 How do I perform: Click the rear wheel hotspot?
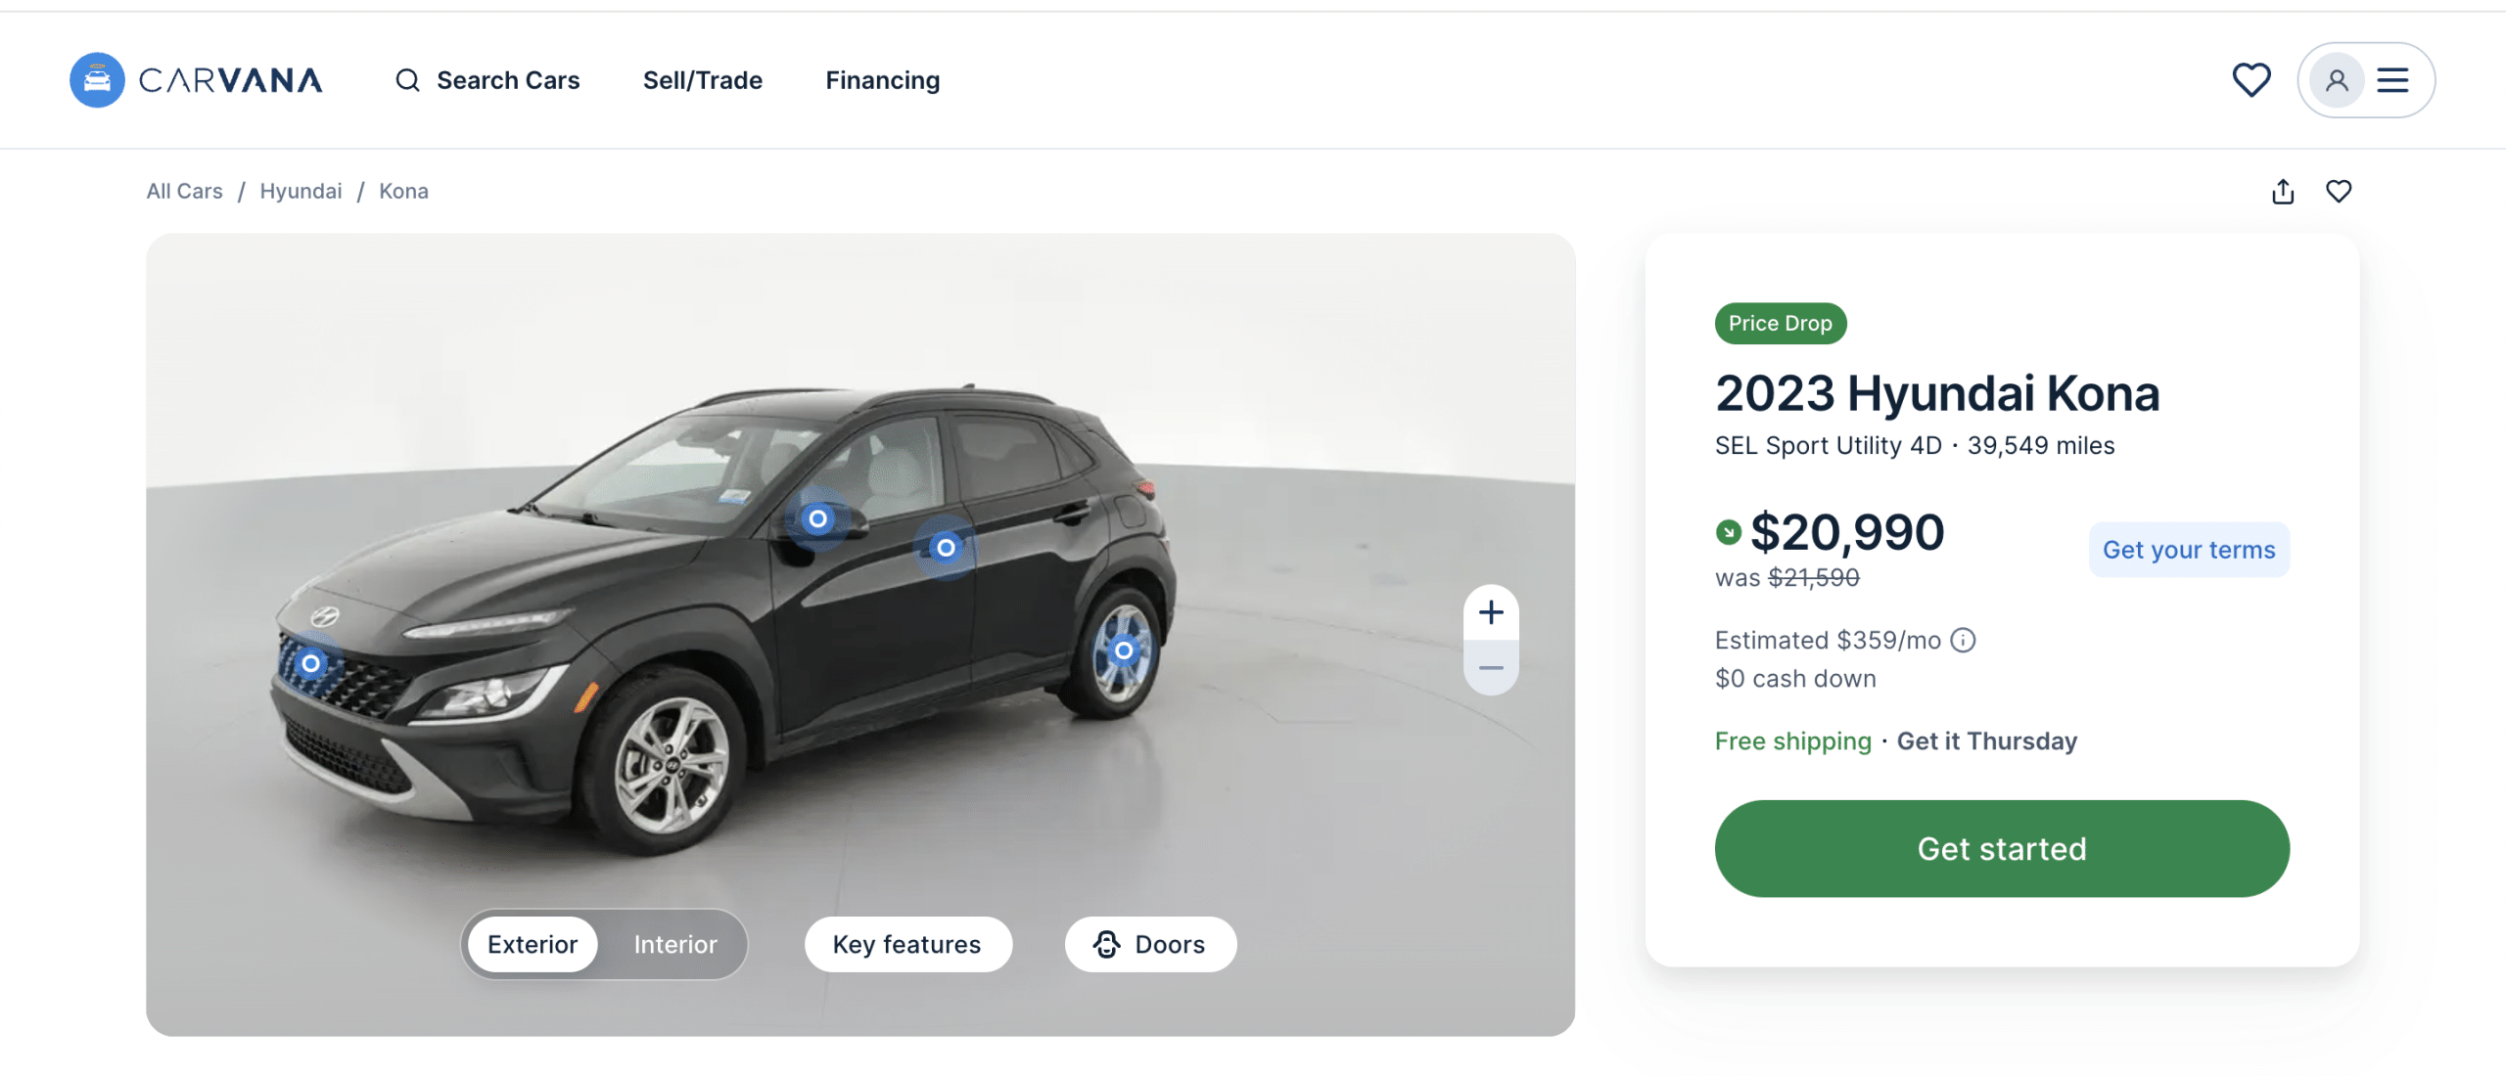pyautogui.click(x=1124, y=650)
